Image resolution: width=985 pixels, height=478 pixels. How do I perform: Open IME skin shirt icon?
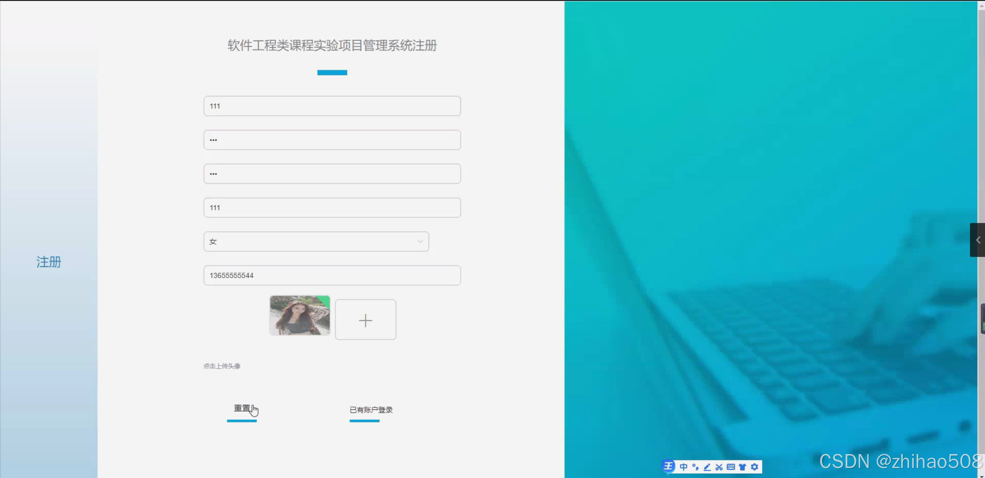coord(743,467)
